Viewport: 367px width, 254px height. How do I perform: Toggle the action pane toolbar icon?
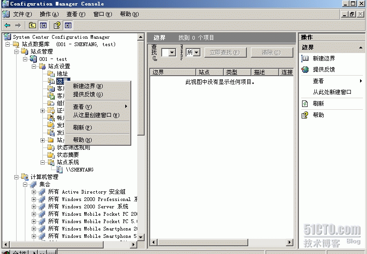click(x=68, y=25)
